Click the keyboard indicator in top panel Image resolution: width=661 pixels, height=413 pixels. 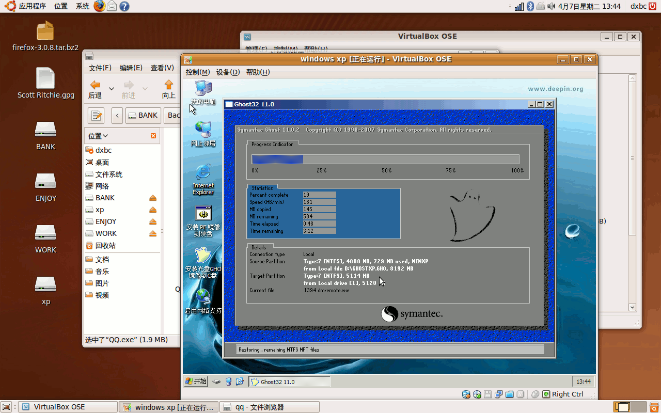coord(540,6)
